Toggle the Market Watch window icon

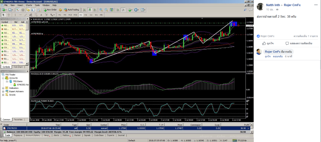click(x=18, y=10)
